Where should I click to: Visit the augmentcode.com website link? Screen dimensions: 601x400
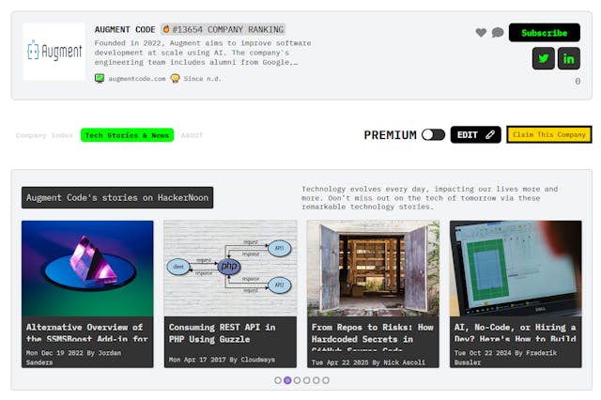tap(137, 79)
